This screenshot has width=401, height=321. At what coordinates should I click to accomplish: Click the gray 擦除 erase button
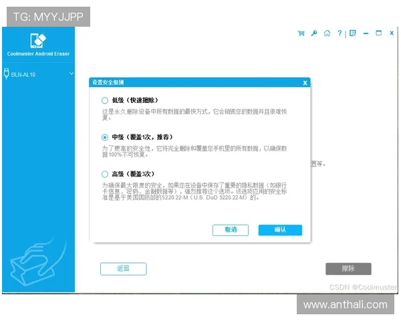(x=348, y=269)
